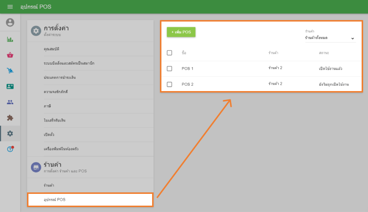Click the สถานะ column header
The width and height of the screenshot is (368, 212).
tap(324, 53)
